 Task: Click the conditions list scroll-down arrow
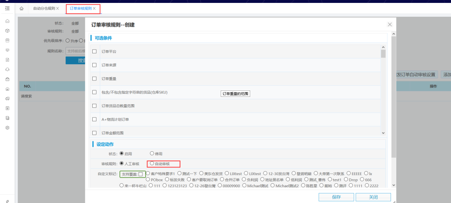383,133
